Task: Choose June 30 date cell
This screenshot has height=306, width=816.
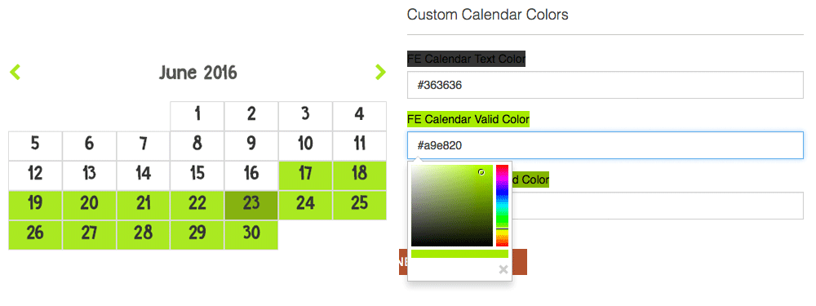Action: (251, 235)
